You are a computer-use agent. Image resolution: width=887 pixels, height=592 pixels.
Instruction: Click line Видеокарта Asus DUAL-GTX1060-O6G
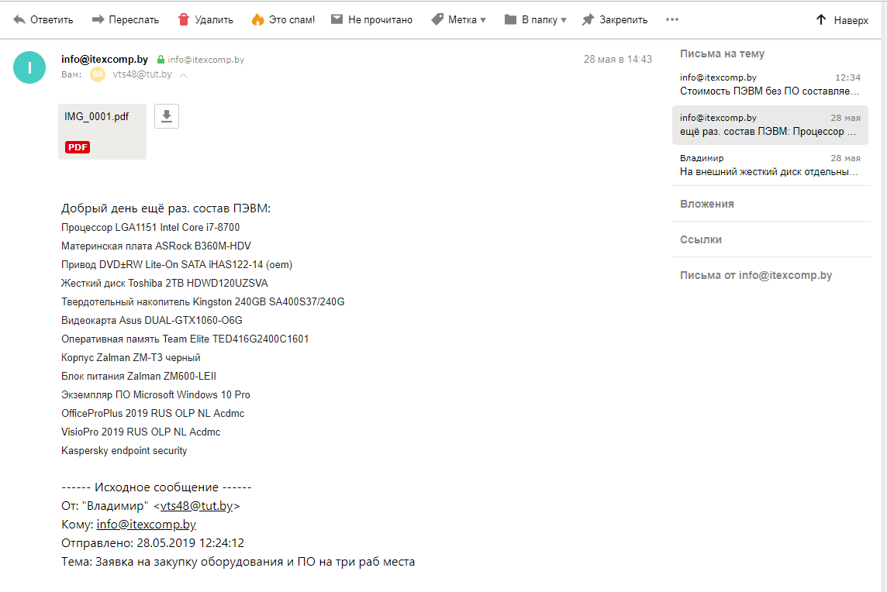tap(152, 321)
